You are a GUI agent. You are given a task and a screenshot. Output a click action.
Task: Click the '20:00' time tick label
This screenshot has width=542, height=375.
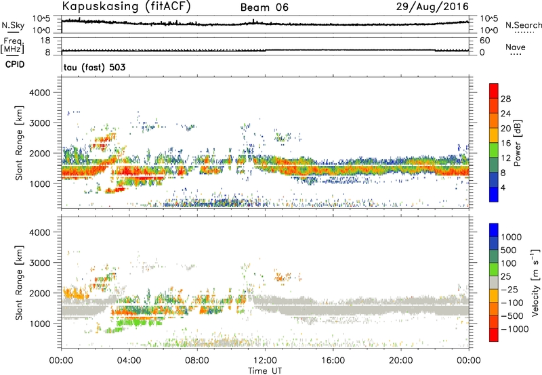(400, 361)
